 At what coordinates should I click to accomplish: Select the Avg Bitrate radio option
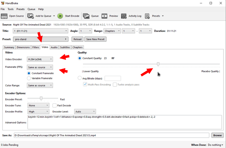[80, 78]
